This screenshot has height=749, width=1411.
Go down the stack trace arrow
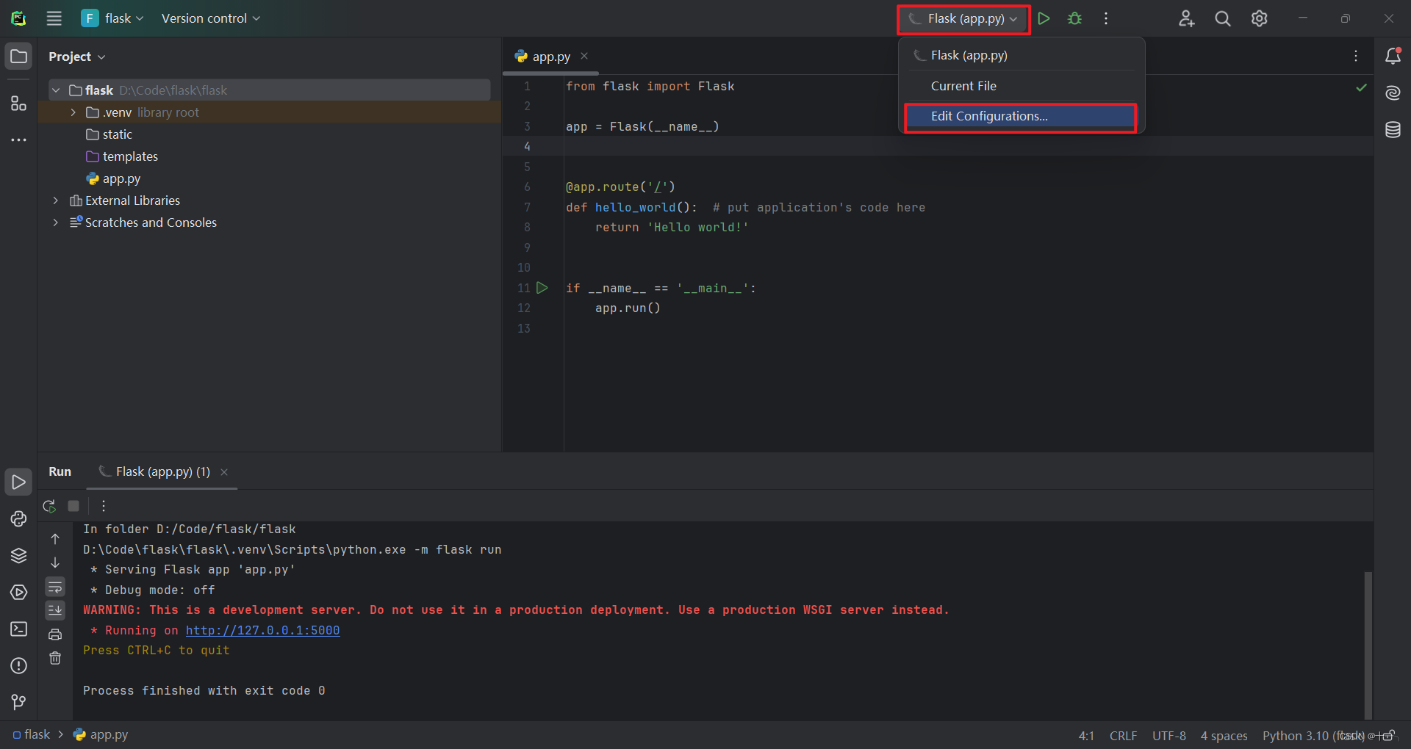tap(55, 562)
